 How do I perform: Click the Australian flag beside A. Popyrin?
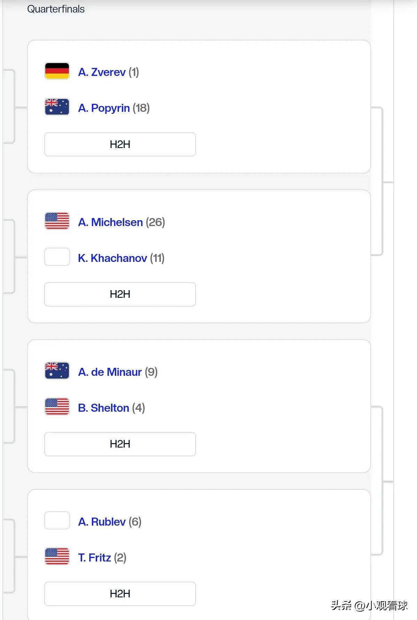57,107
